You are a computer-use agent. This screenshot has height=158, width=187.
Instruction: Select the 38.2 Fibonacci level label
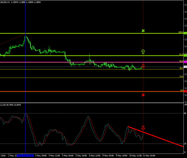click(181, 68)
